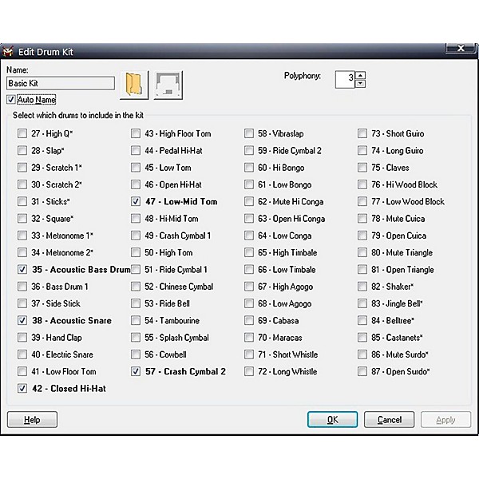Enable 27 - High Q drum
Image resolution: width=479 pixels, height=479 pixels.
pos(22,133)
